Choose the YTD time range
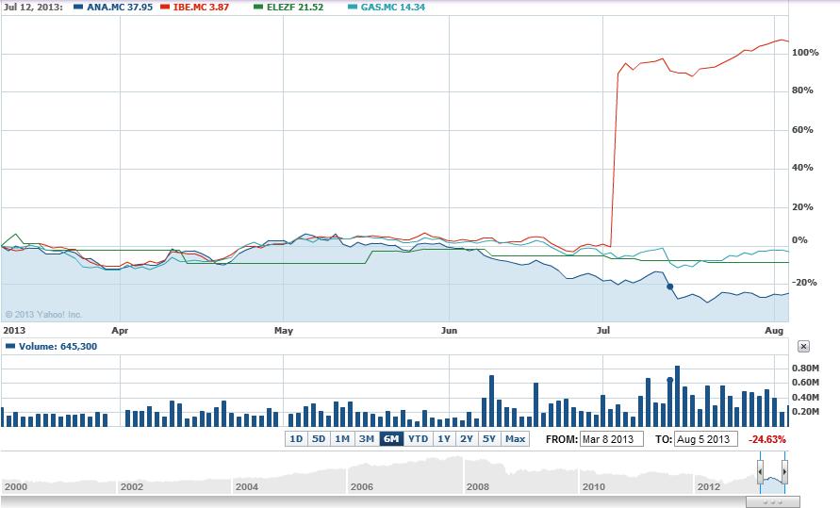The image size is (840, 508). click(418, 439)
